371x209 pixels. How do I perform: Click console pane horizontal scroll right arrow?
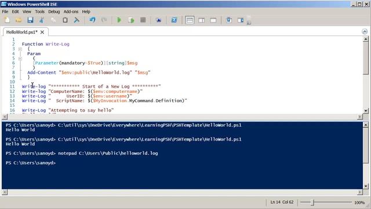click(360, 192)
